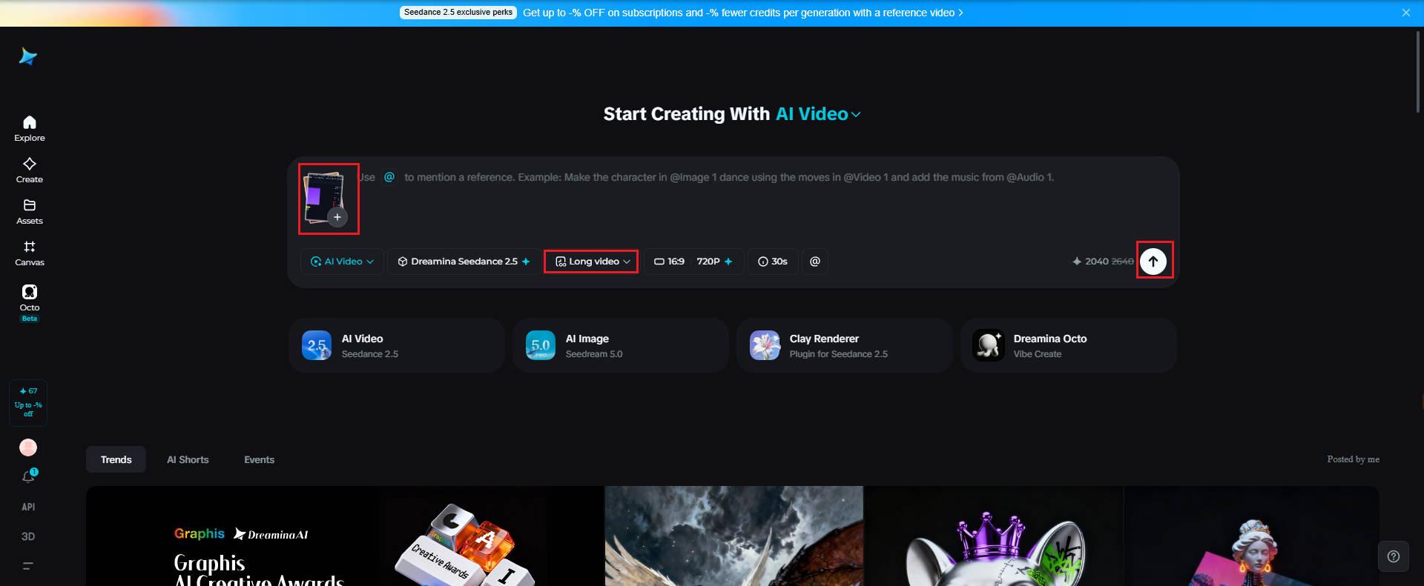Image resolution: width=1424 pixels, height=586 pixels.
Task: Open the API sidebar link
Action: click(x=28, y=507)
